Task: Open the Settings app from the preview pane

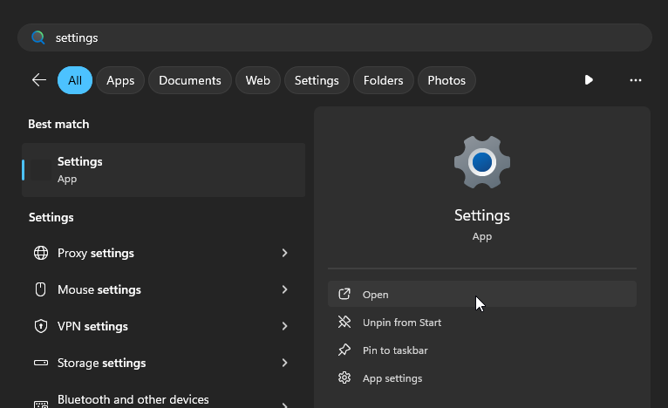Action: click(x=376, y=295)
